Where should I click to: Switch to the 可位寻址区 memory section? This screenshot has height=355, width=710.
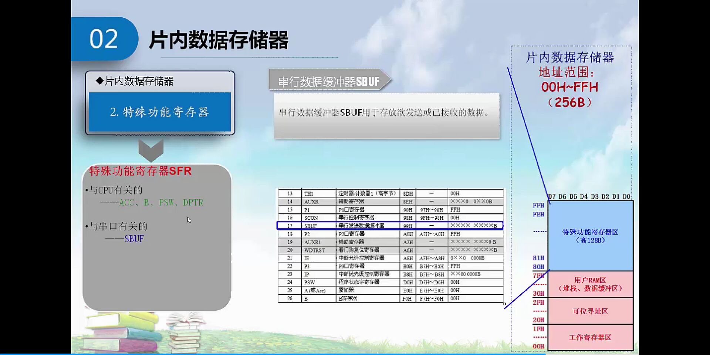(591, 311)
